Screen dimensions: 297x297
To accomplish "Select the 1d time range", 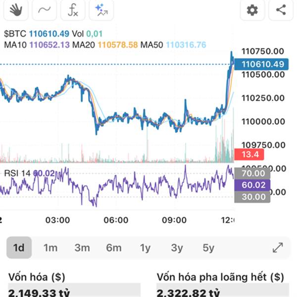I will (x=19, y=247).
